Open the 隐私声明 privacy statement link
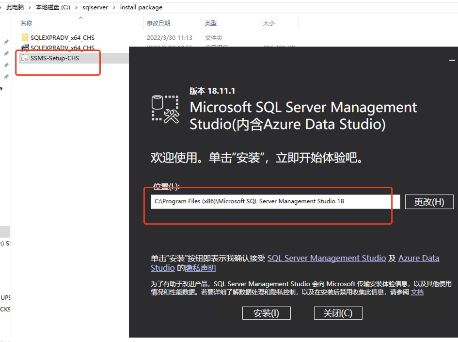 200,268
